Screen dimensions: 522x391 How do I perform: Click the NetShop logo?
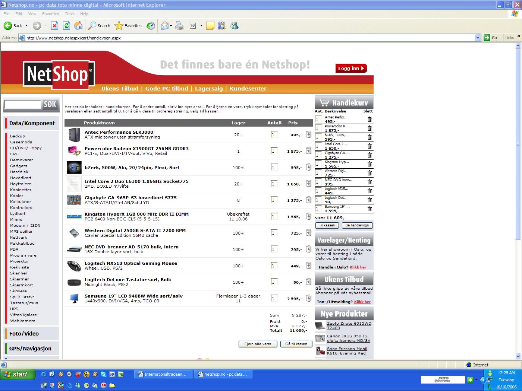[x=59, y=75]
